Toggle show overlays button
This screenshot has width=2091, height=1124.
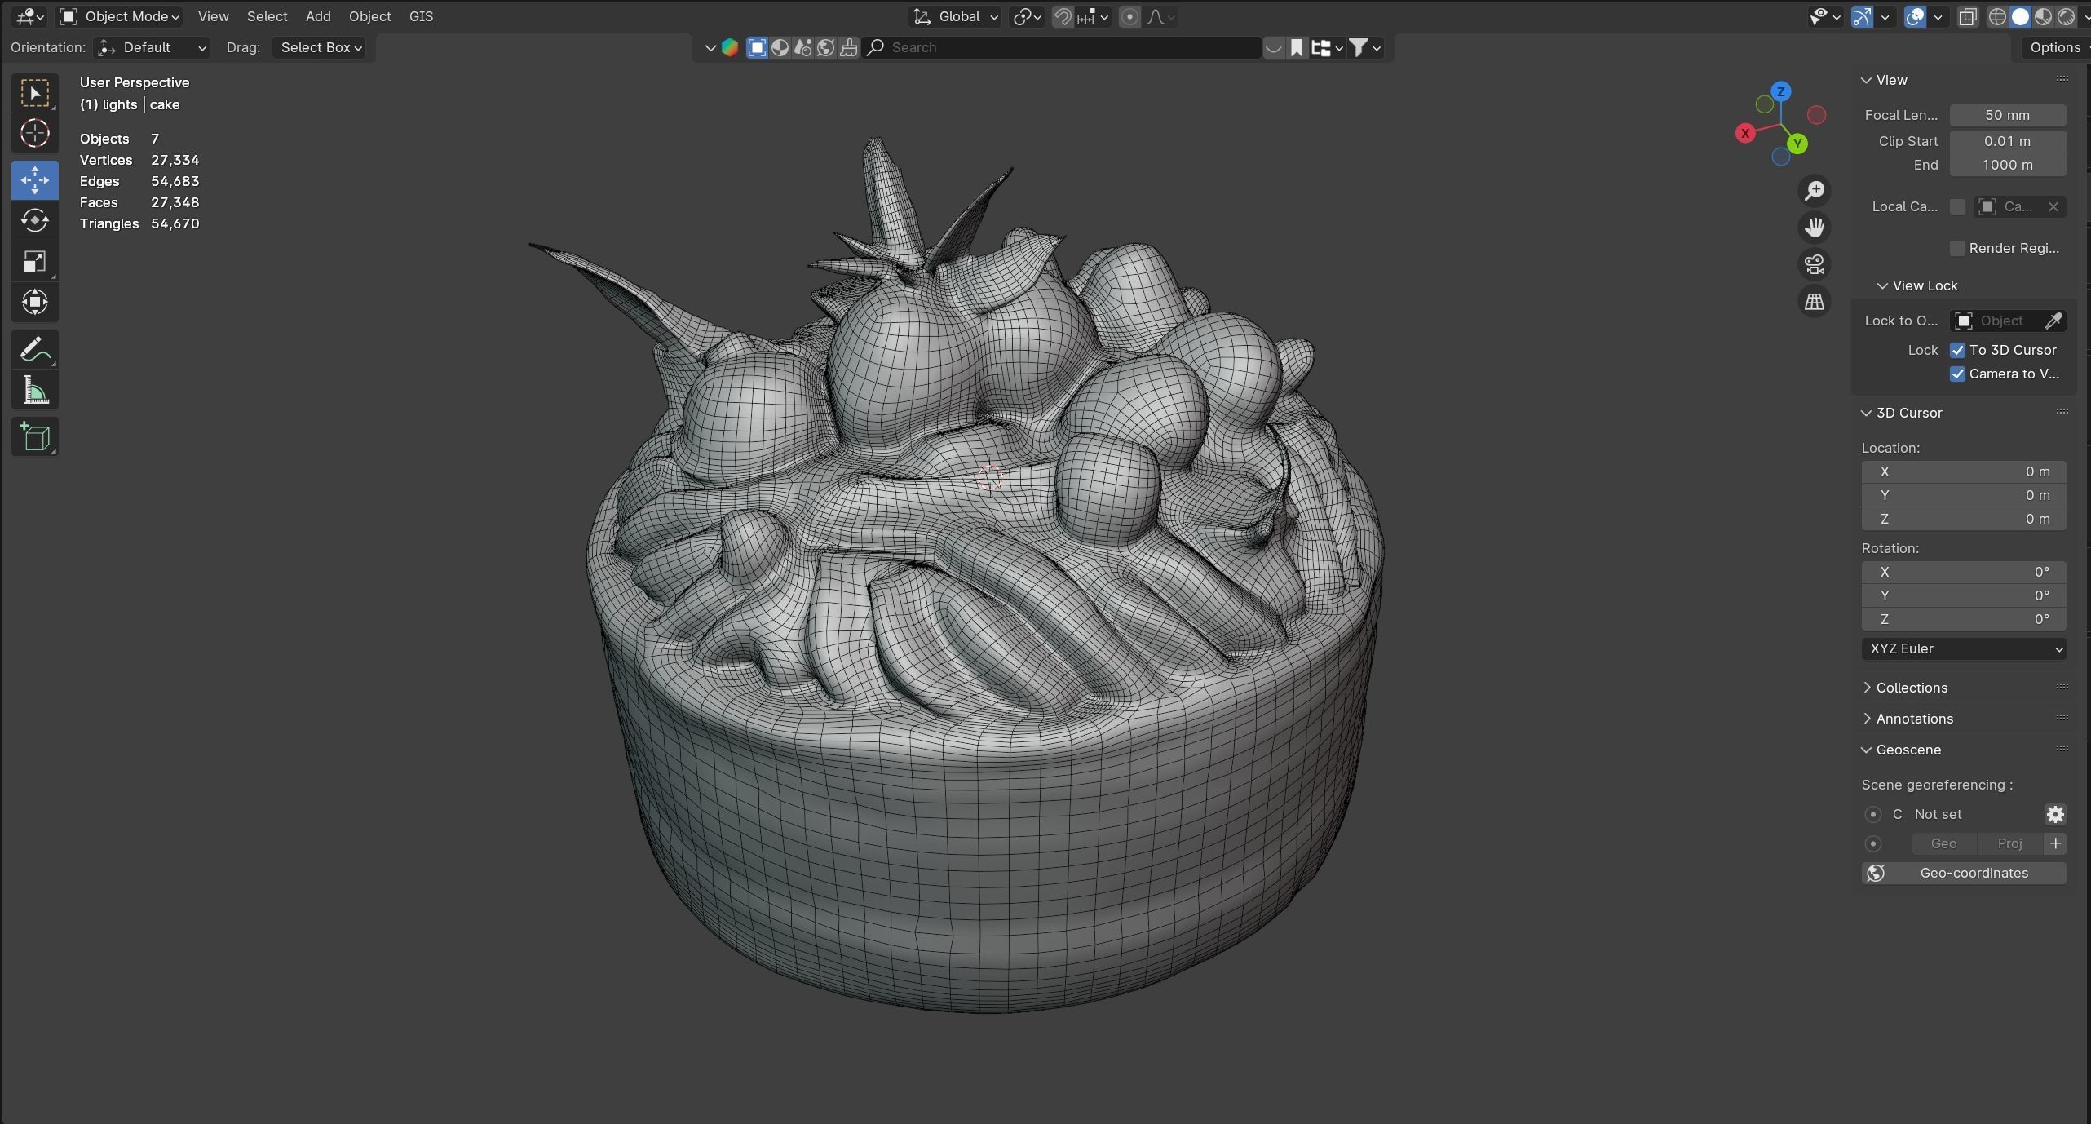(1915, 16)
